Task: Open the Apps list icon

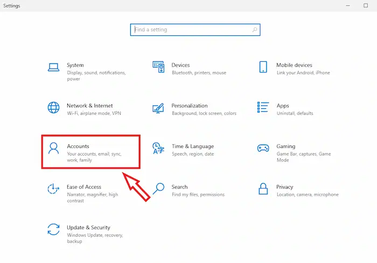Action: tap(263, 107)
